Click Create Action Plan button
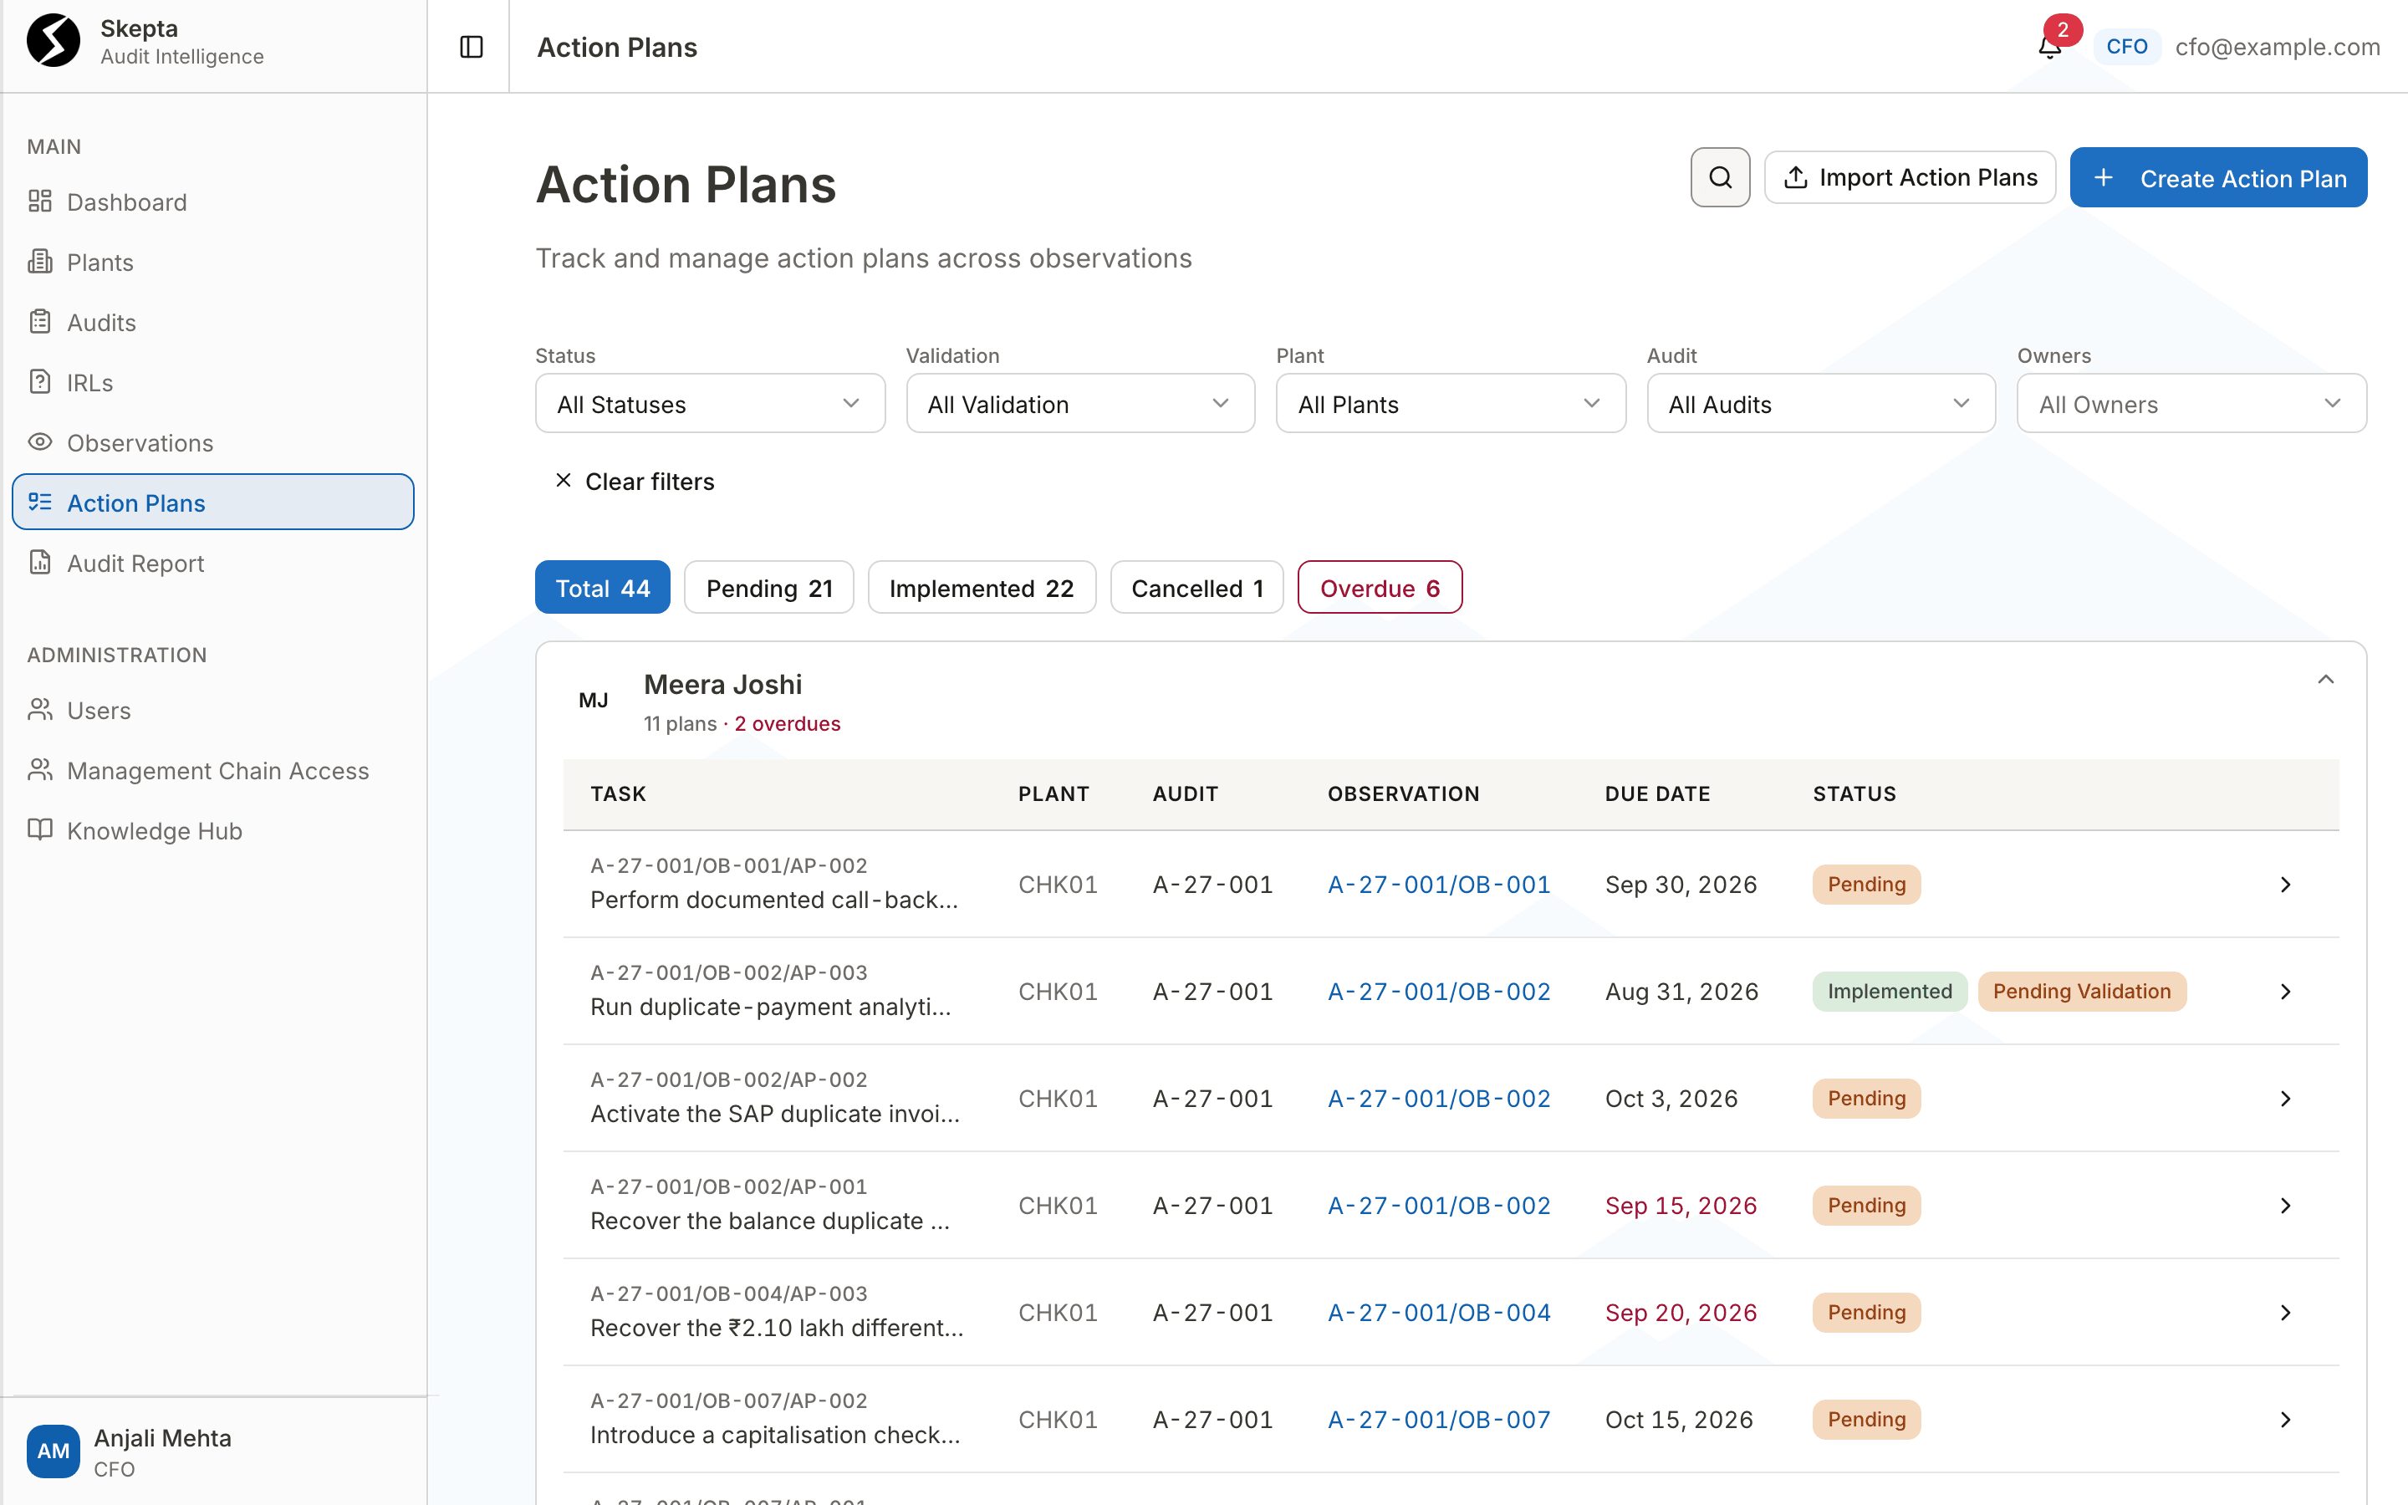Viewport: 2408px width, 1505px height. coord(2218,177)
